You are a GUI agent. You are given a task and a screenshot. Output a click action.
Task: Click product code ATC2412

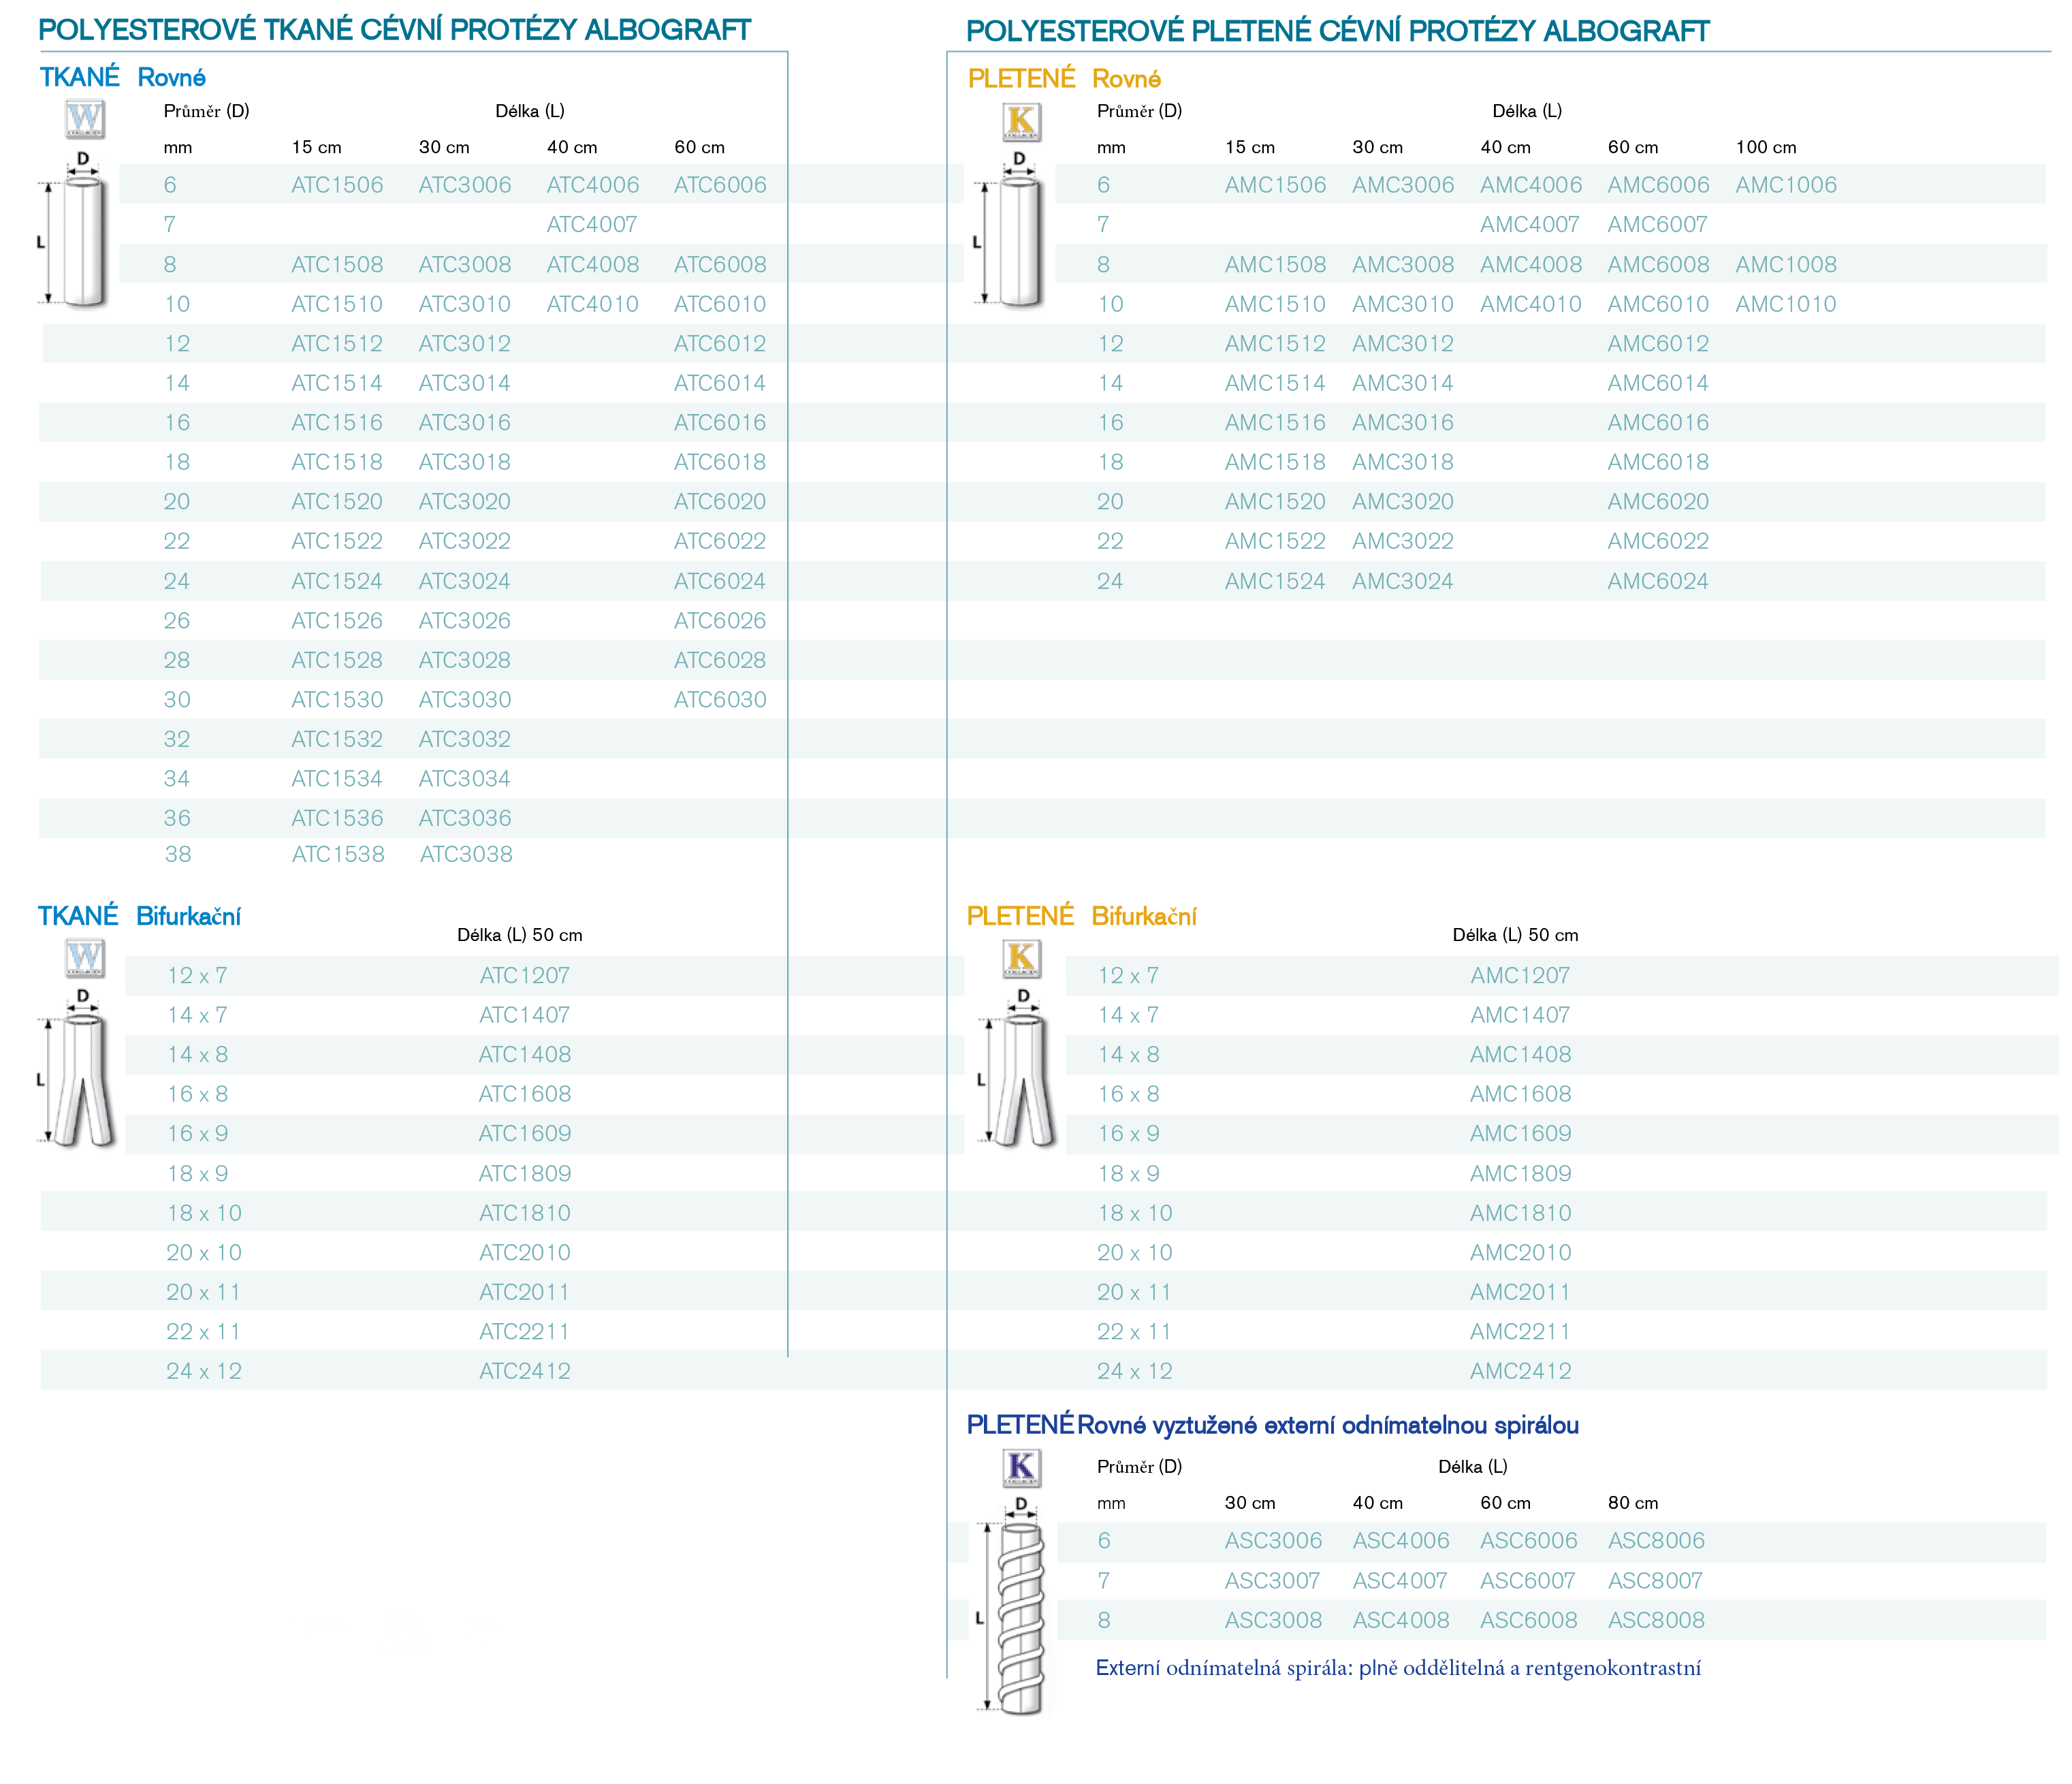click(x=525, y=1371)
